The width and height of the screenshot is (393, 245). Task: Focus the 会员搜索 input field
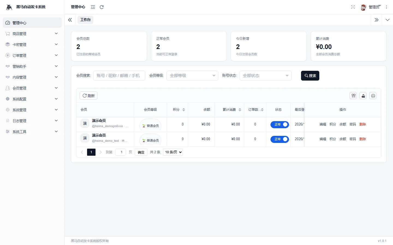(x=119, y=76)
